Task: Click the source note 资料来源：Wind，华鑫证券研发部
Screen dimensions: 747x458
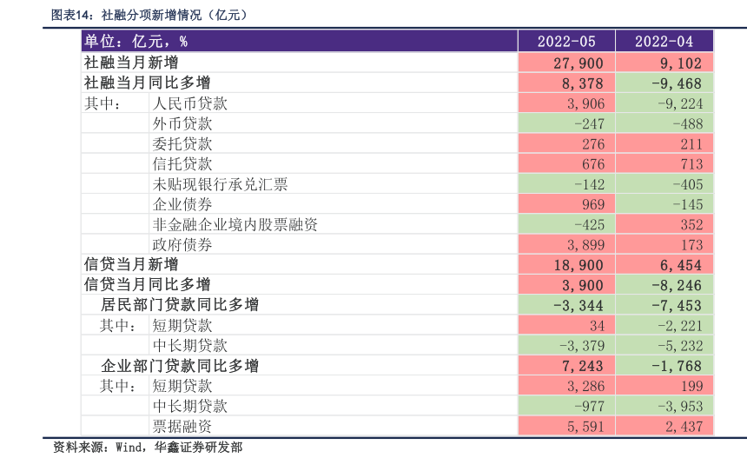Action: (x=148, y=448)
